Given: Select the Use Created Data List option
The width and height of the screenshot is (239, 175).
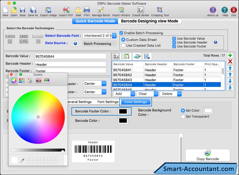Looking at the screenshot, I should point(123,45).
